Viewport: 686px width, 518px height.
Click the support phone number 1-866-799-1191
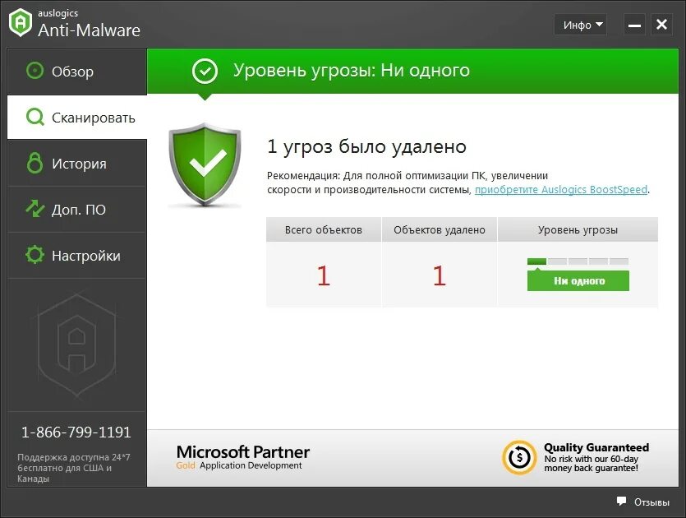pyautogui.click(x=76, y=432)
